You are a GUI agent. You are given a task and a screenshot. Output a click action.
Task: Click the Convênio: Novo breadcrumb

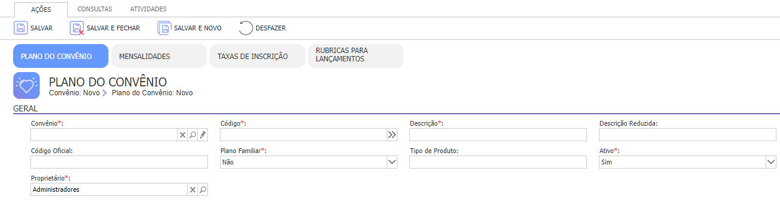(x=74, y=93)
